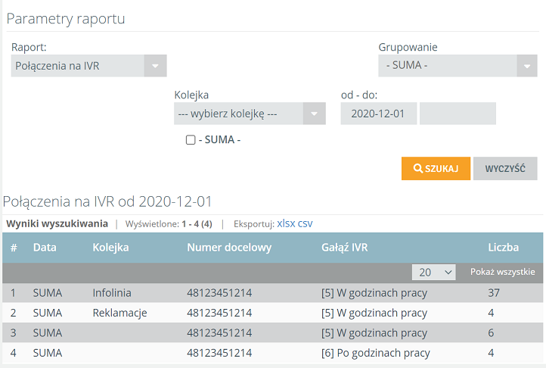
Task: Sort by the Numer docelowy column header
Action: coord(229,248)
